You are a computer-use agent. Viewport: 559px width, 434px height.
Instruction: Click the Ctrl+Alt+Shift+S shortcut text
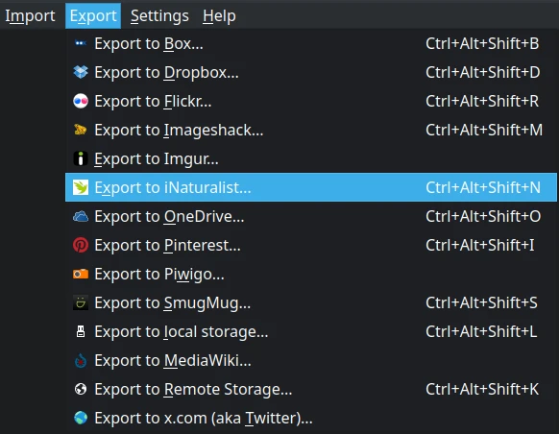(x=481, y=302)
